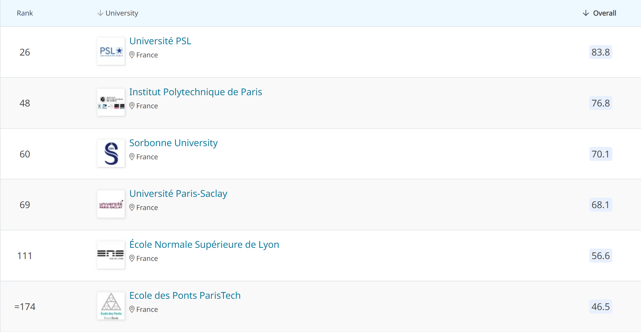Click the Université PSL logo

[111, 51]
